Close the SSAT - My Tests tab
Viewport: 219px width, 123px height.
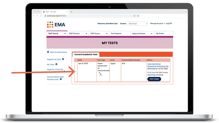(67, 12)
